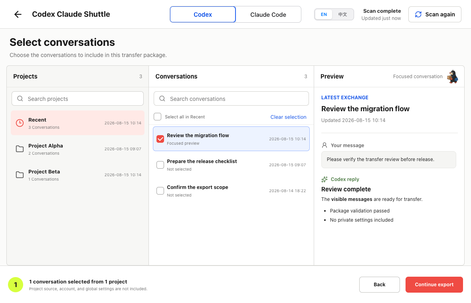Image resolution: width=471 pixels, height=303 pixels.
Task: Select the Recent project row
Action: 77,123
